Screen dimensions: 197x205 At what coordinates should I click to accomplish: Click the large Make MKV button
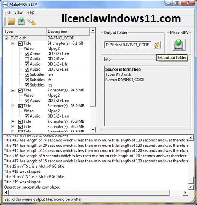[x=179, y=45]
